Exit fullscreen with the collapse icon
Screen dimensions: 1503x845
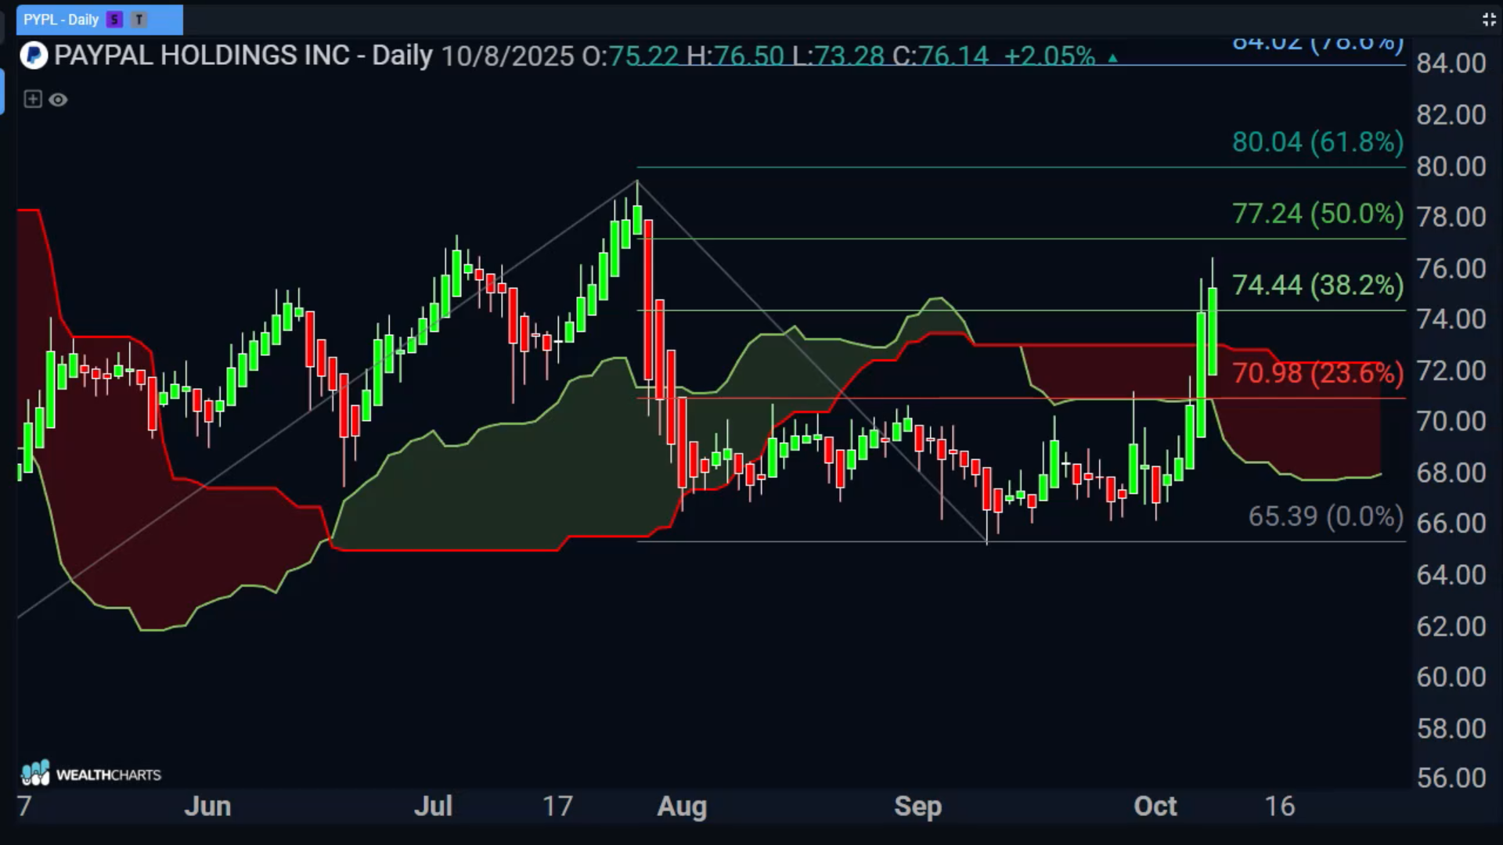pyautogui.click(x=1488, y=20)
